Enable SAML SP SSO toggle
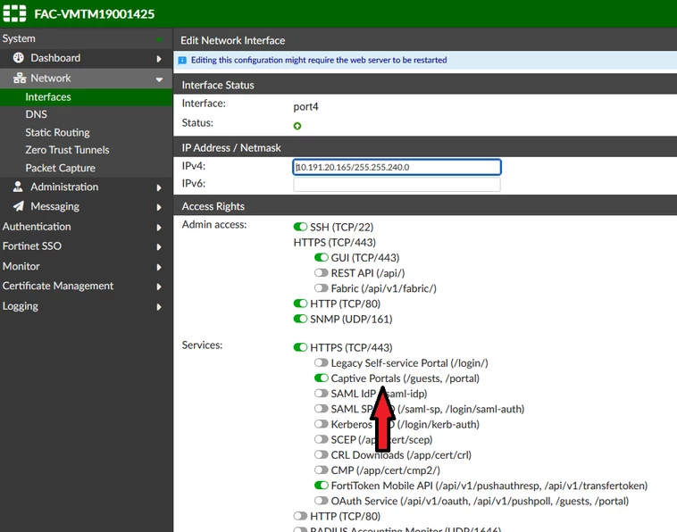The height and width of the screenshot is (532, 677). pos(322,409)
